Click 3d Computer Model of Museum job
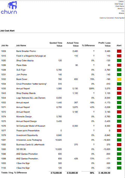This screenshot has width=125, height=178. pos(31,126)
